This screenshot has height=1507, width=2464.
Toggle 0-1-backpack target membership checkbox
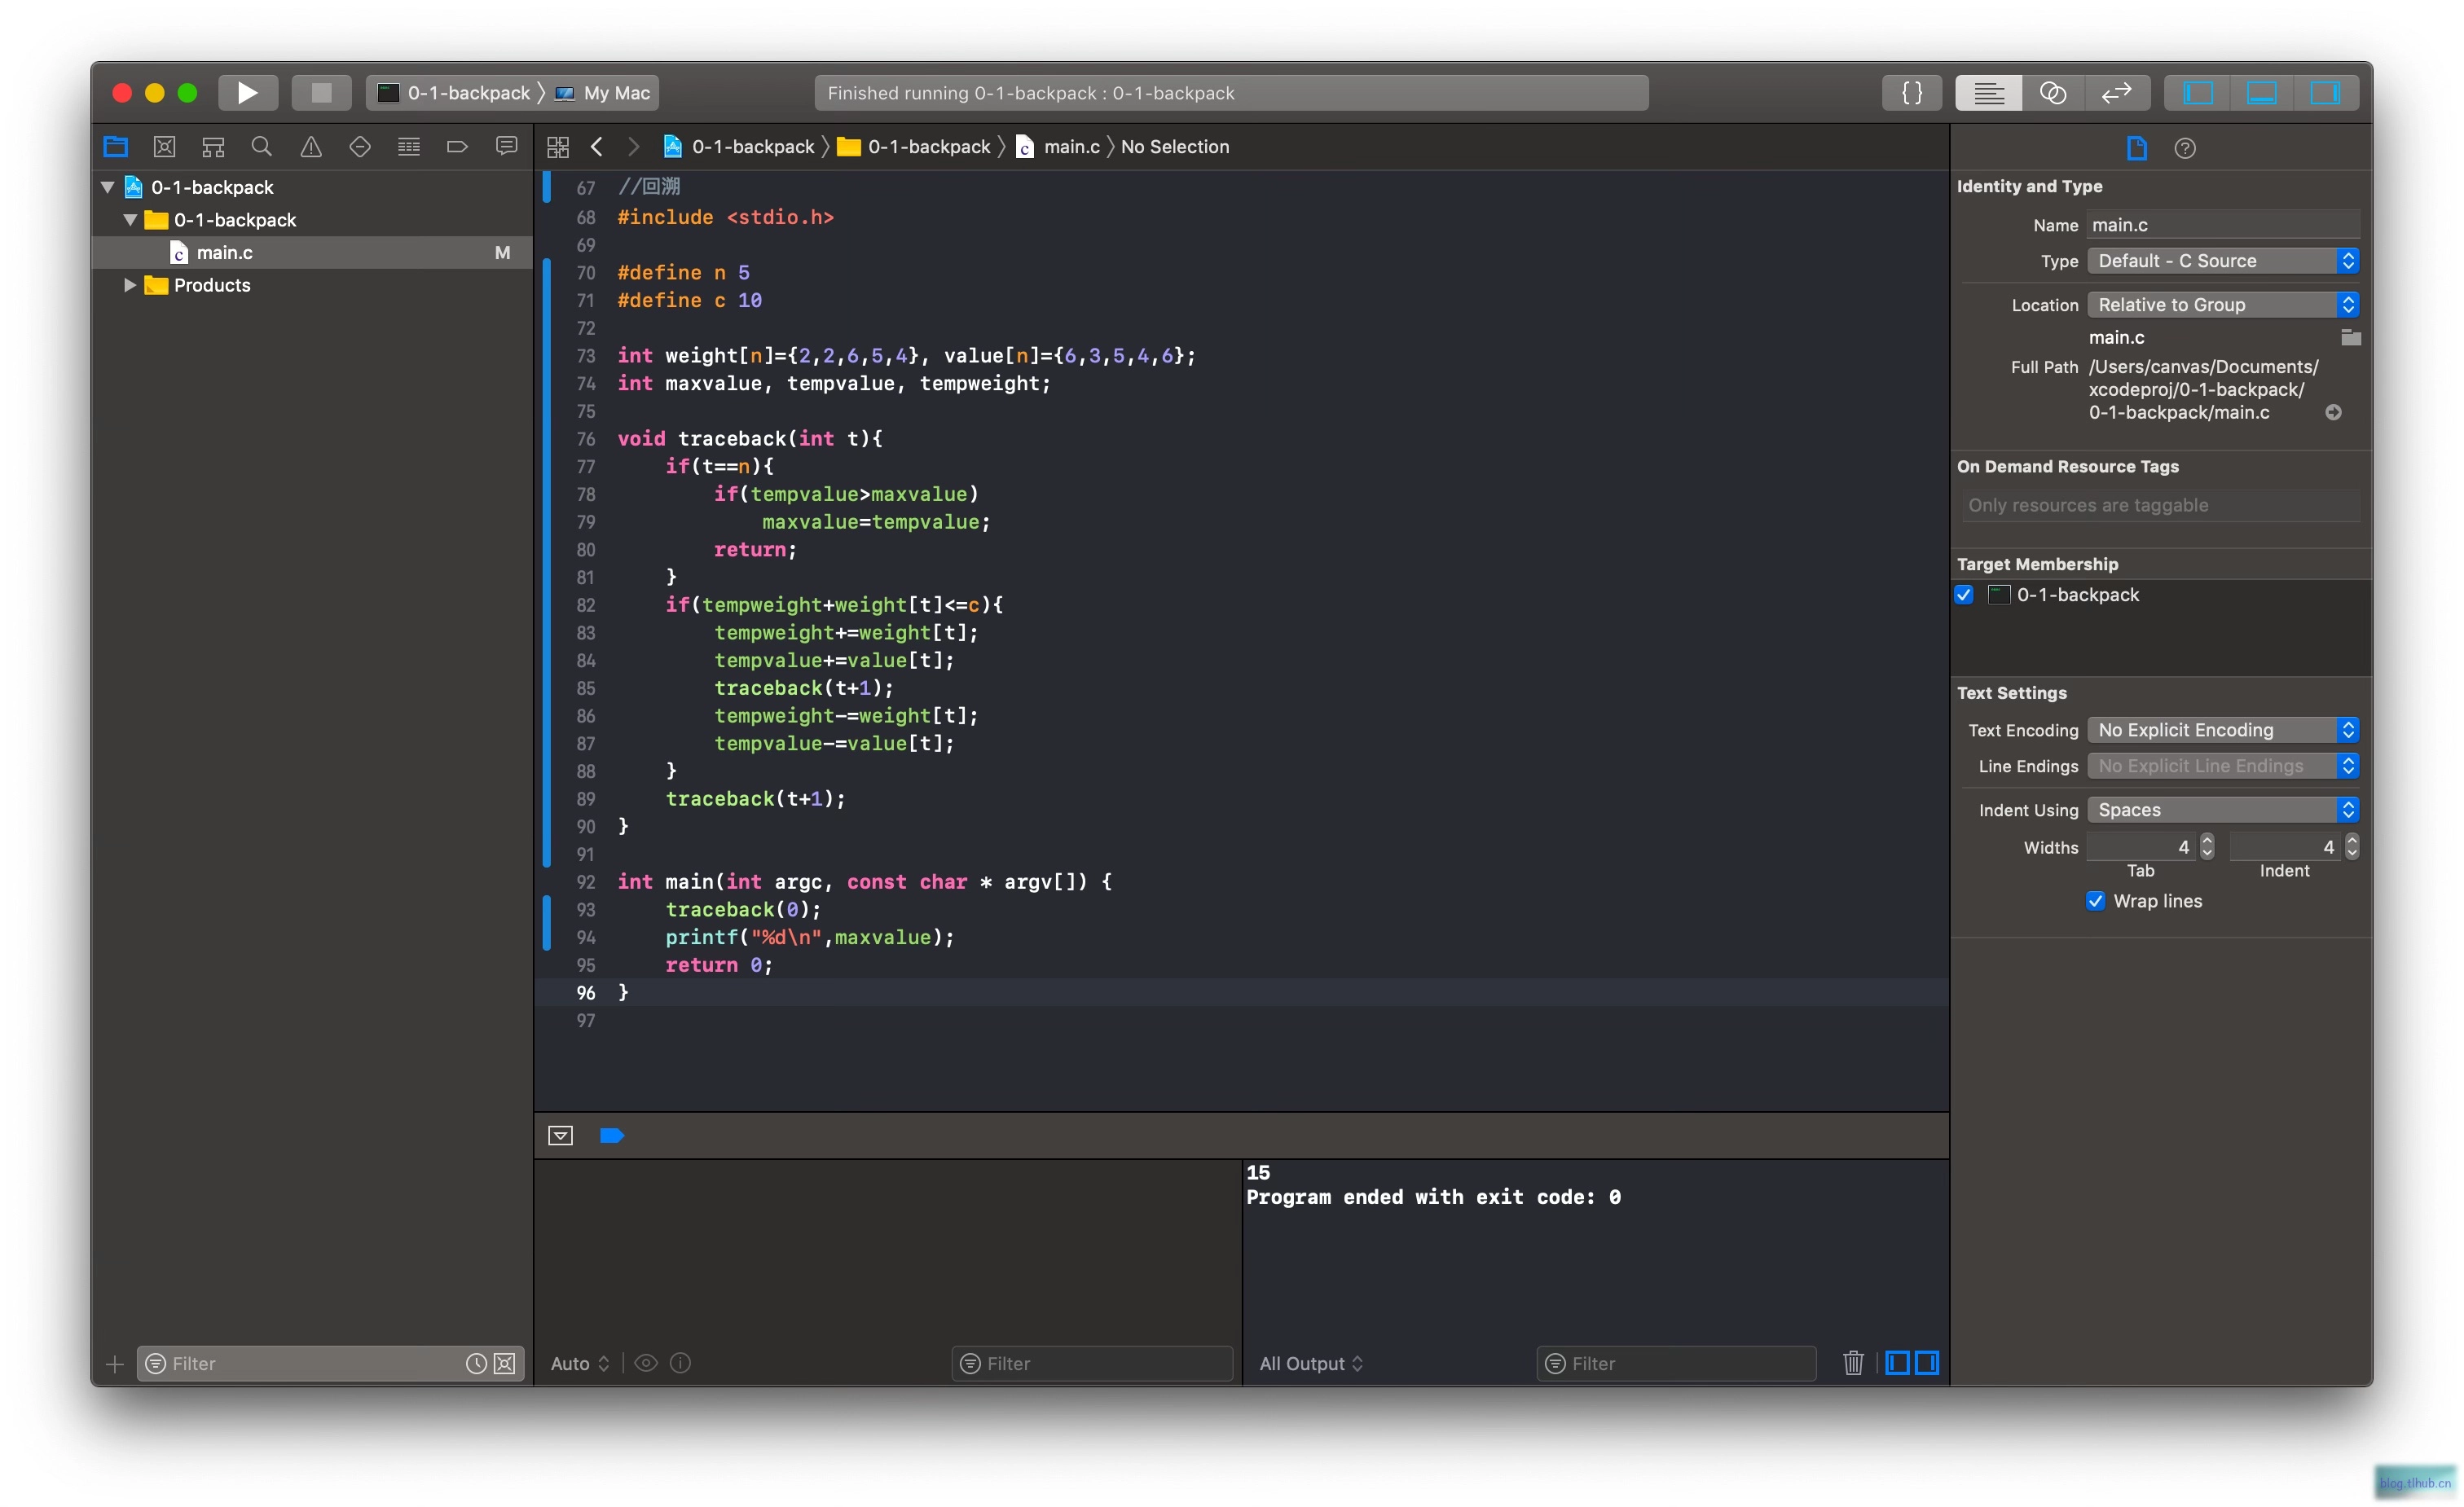(1964, 595)
